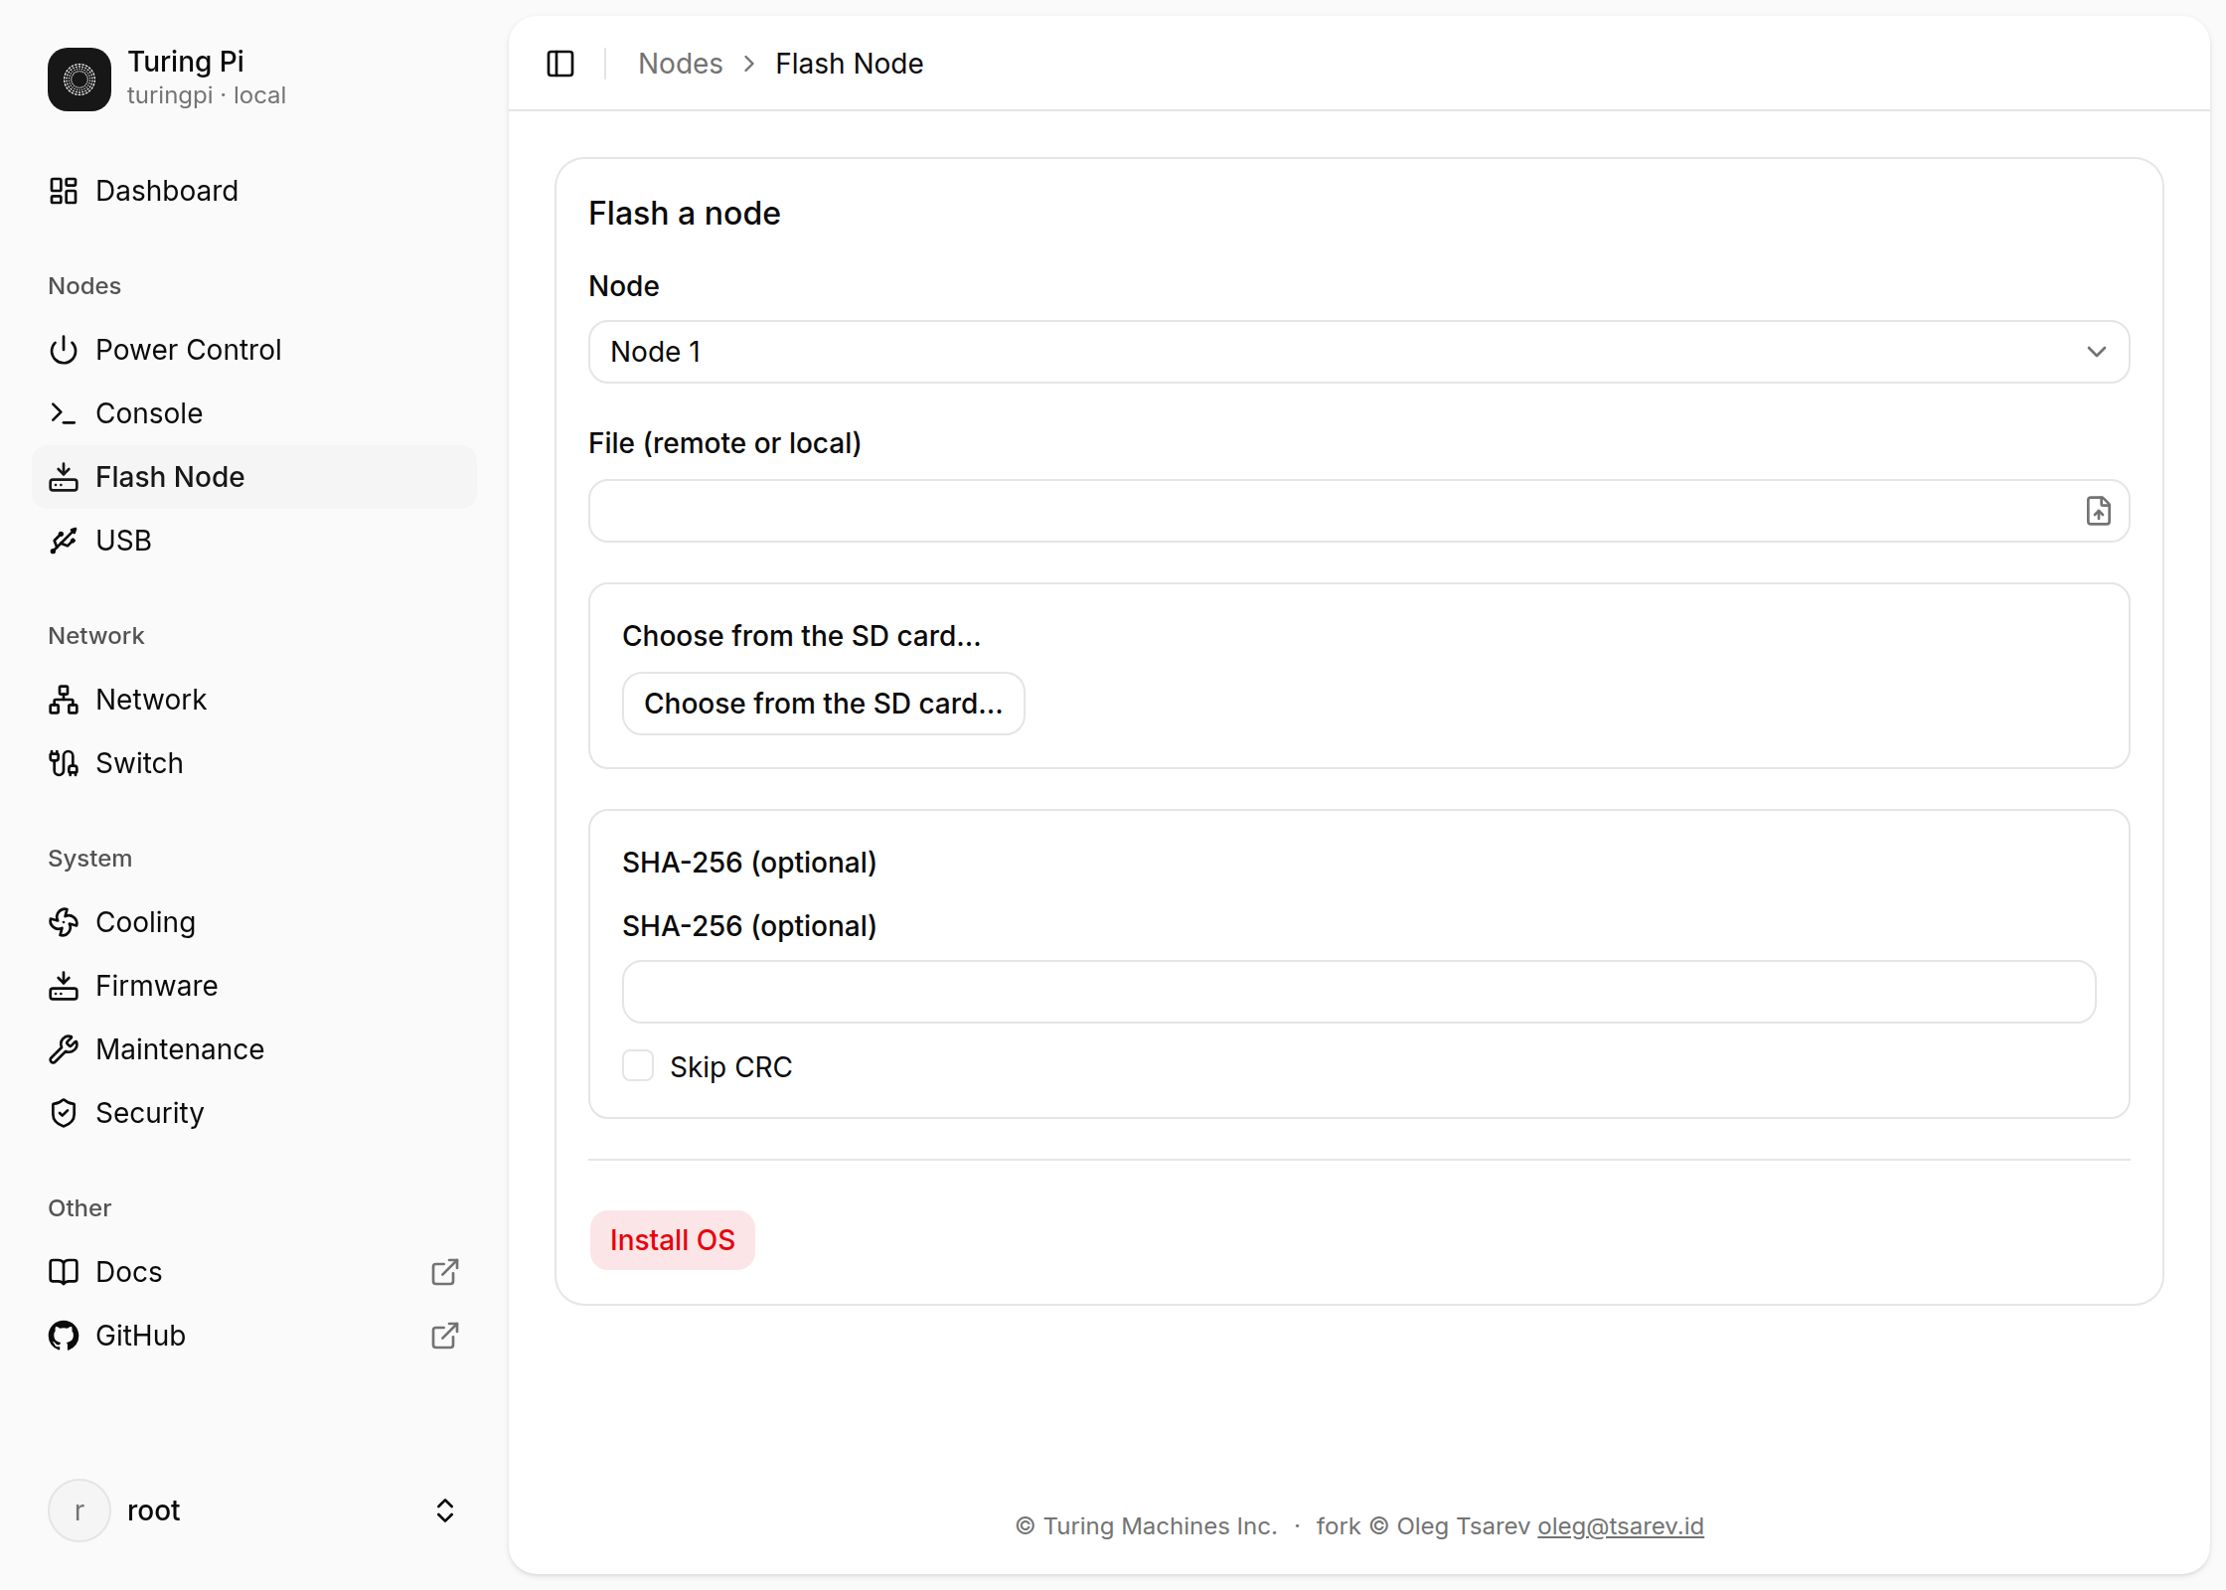Toggle the sidebar panel icon
The image size is (2226, 1590).
[560, 64]
